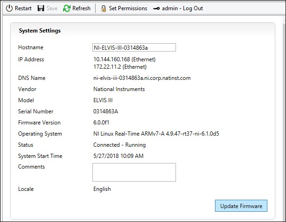The width and height of the screenshot is (286, 222).
Task: Click the Set Permissions padlock icon
Action: pos(103,8)
